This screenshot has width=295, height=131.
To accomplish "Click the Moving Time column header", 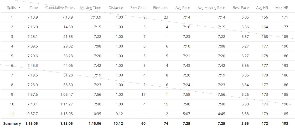I will [90, 8].
